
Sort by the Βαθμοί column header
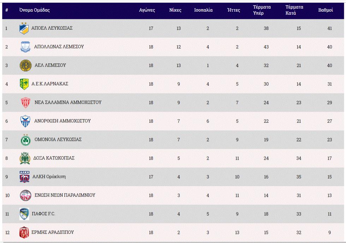click(326, 10)
